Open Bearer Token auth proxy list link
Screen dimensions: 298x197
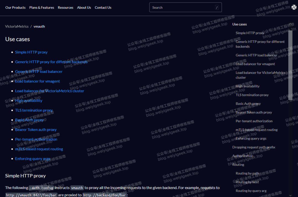coord(36,130)
